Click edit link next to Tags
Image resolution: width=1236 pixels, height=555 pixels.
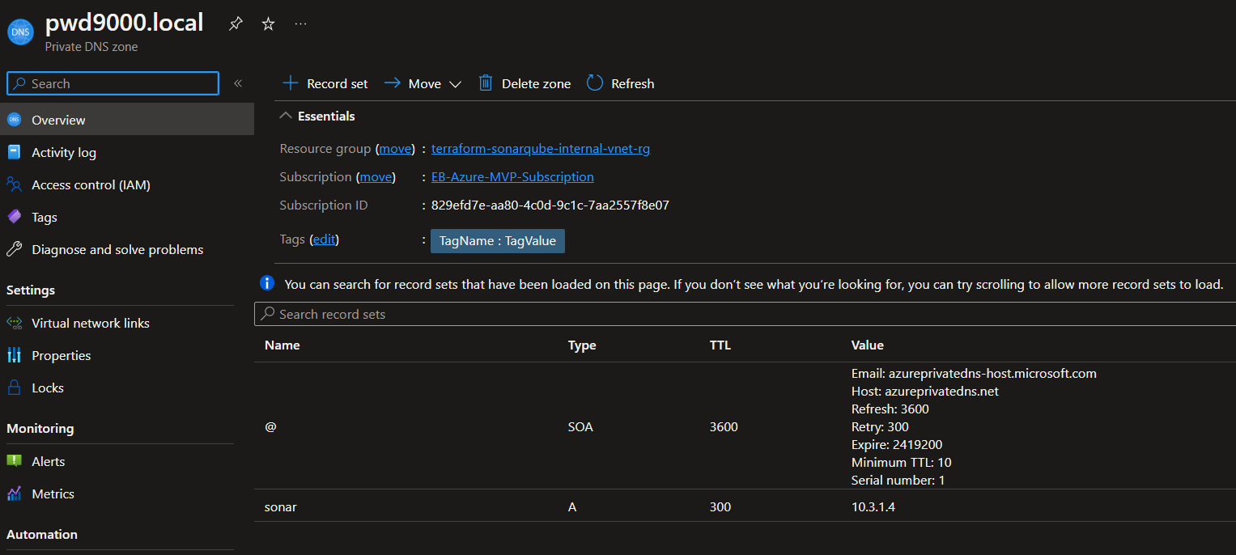click(324, 239)
